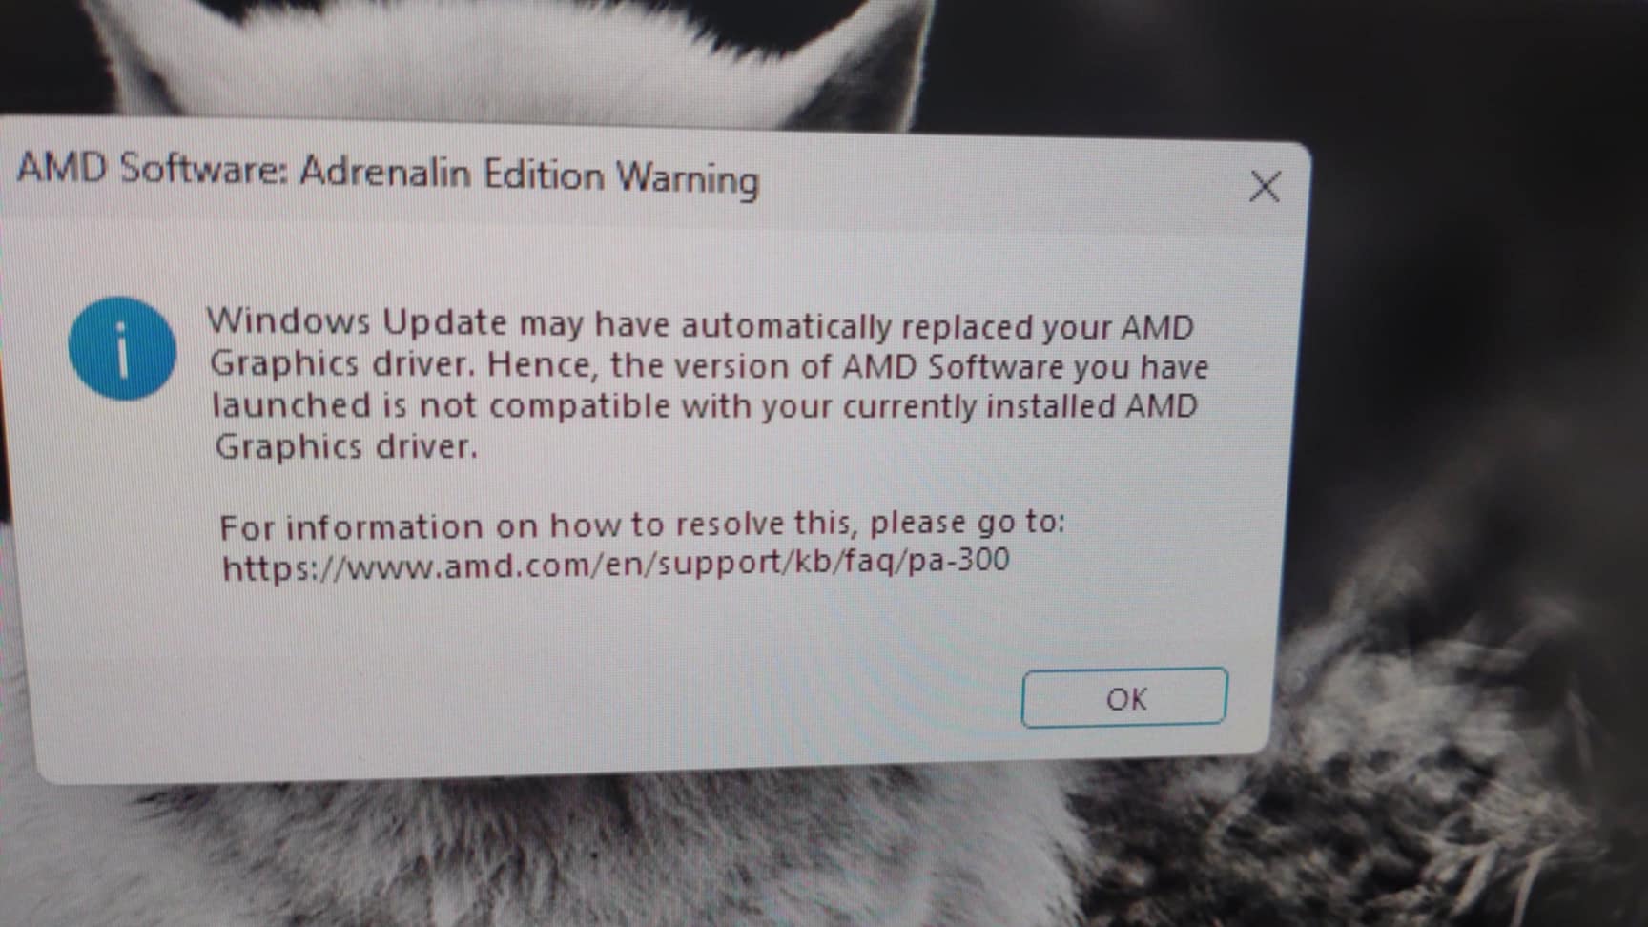The width and height of the screenshot is (1648, 927).
Task: Click empty title bar space left of X
Action: (x=1001, y=181)
